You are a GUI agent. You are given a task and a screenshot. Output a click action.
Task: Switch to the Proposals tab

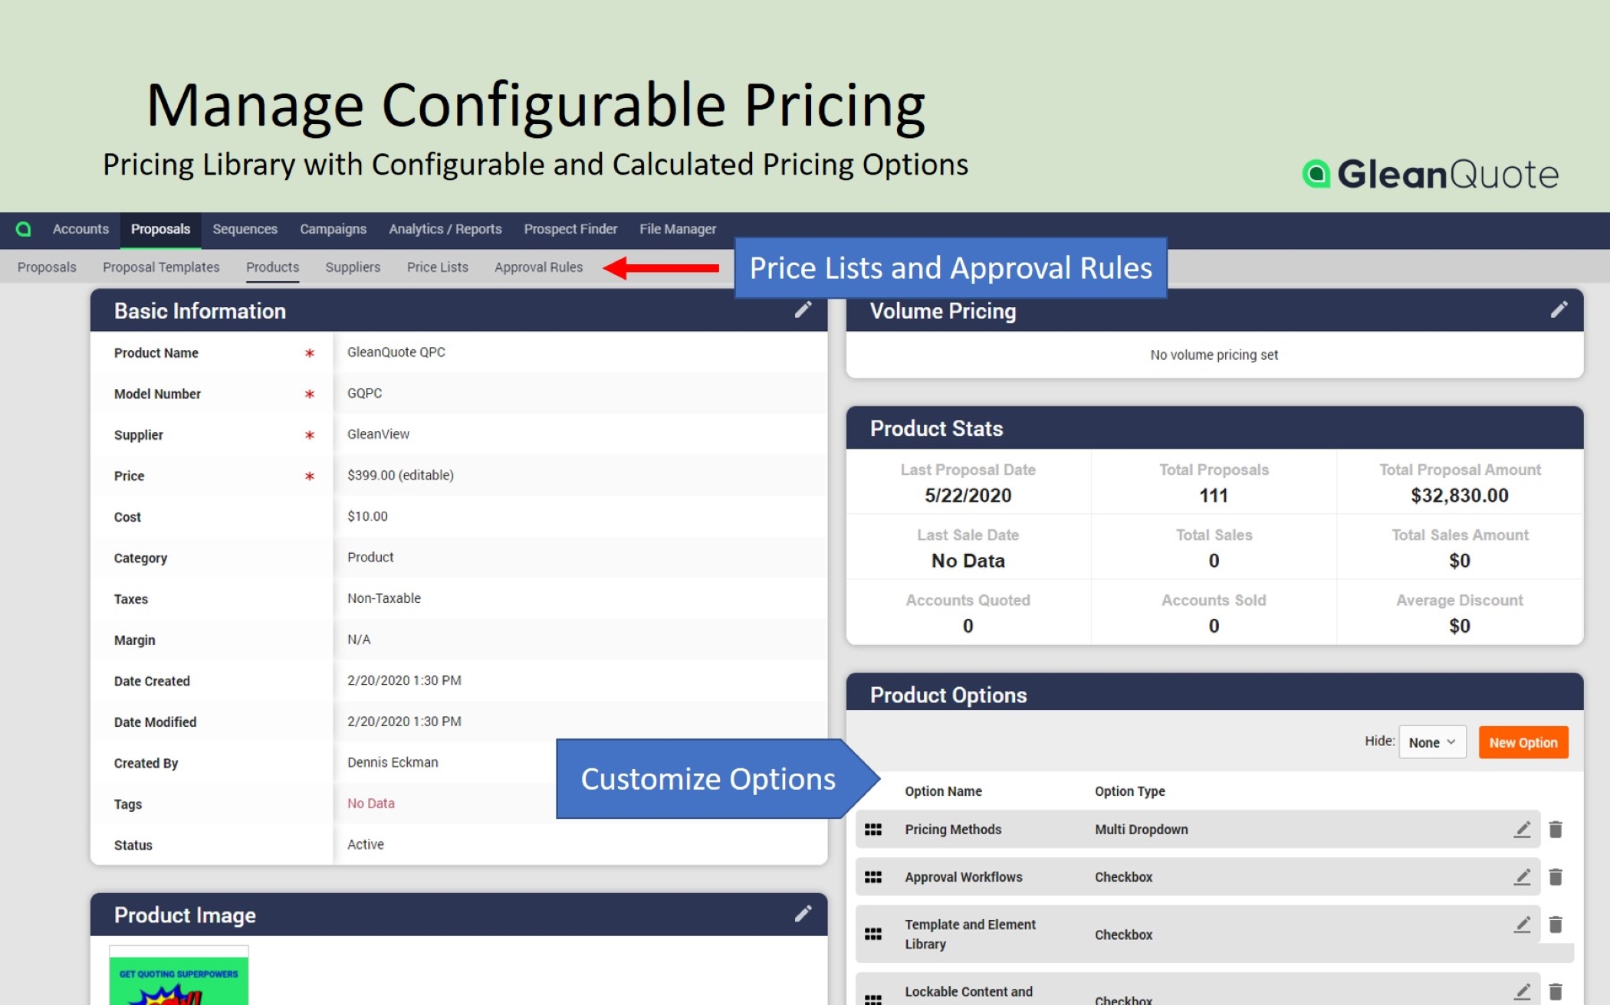160,228
